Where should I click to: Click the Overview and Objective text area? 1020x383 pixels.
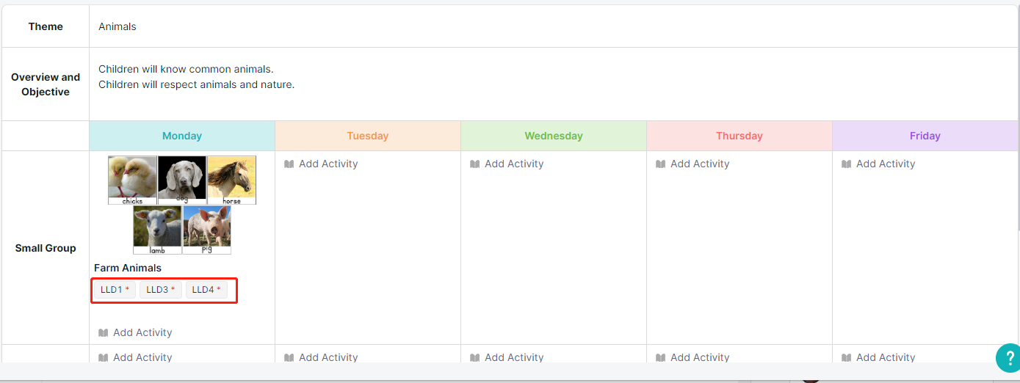(x=554, y=84)
